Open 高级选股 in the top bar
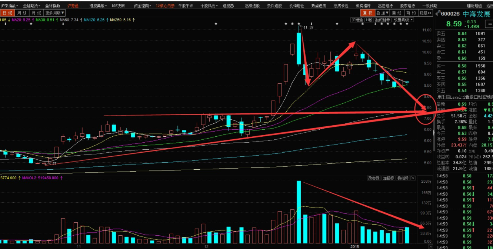 [252, 6]
